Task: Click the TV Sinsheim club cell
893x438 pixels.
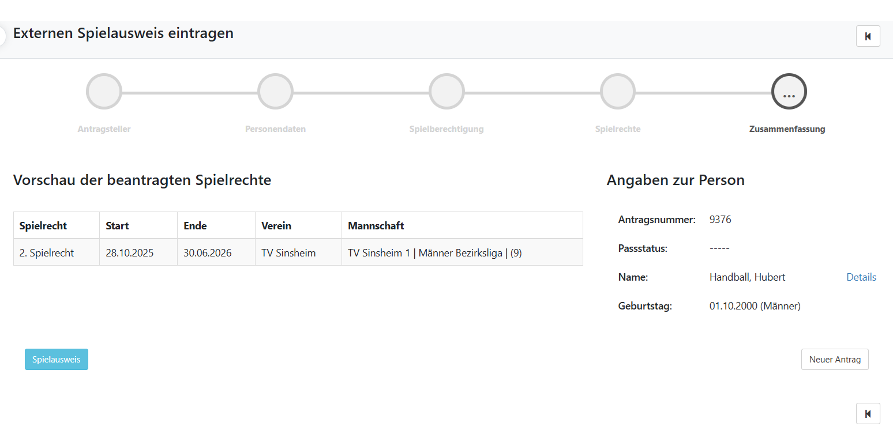Action: click(288, 253)
